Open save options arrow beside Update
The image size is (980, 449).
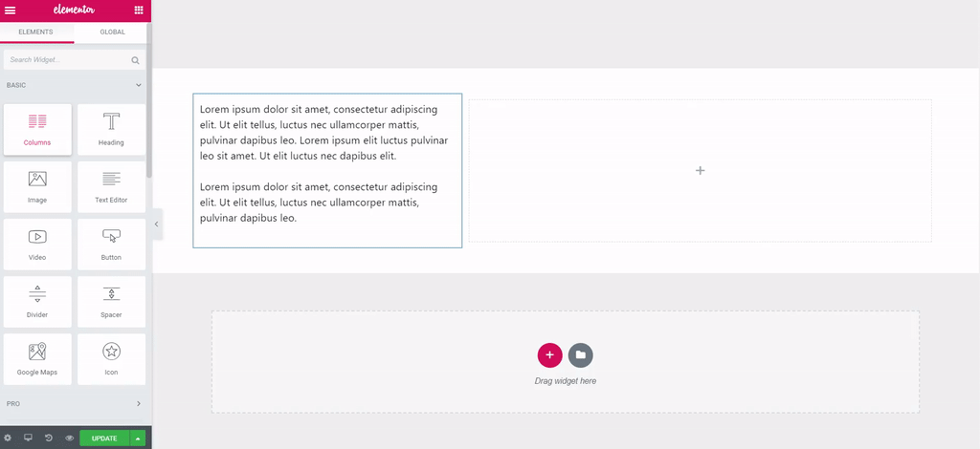click(138, 438)
